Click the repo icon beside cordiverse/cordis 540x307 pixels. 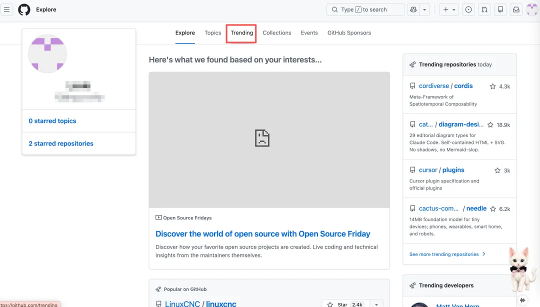412,86
